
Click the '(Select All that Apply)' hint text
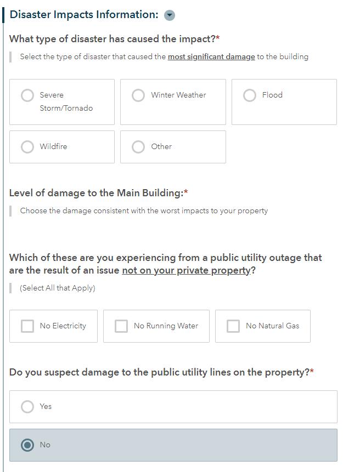click(x=58, y=288)
